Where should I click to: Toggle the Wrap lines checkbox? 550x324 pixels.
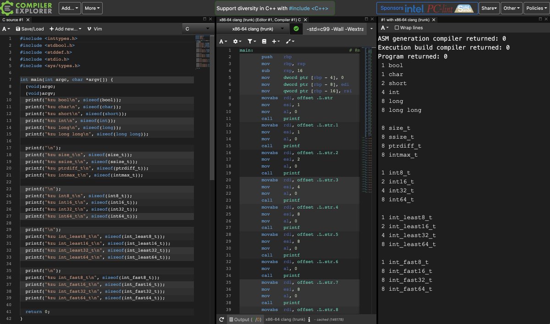(397, 28)
